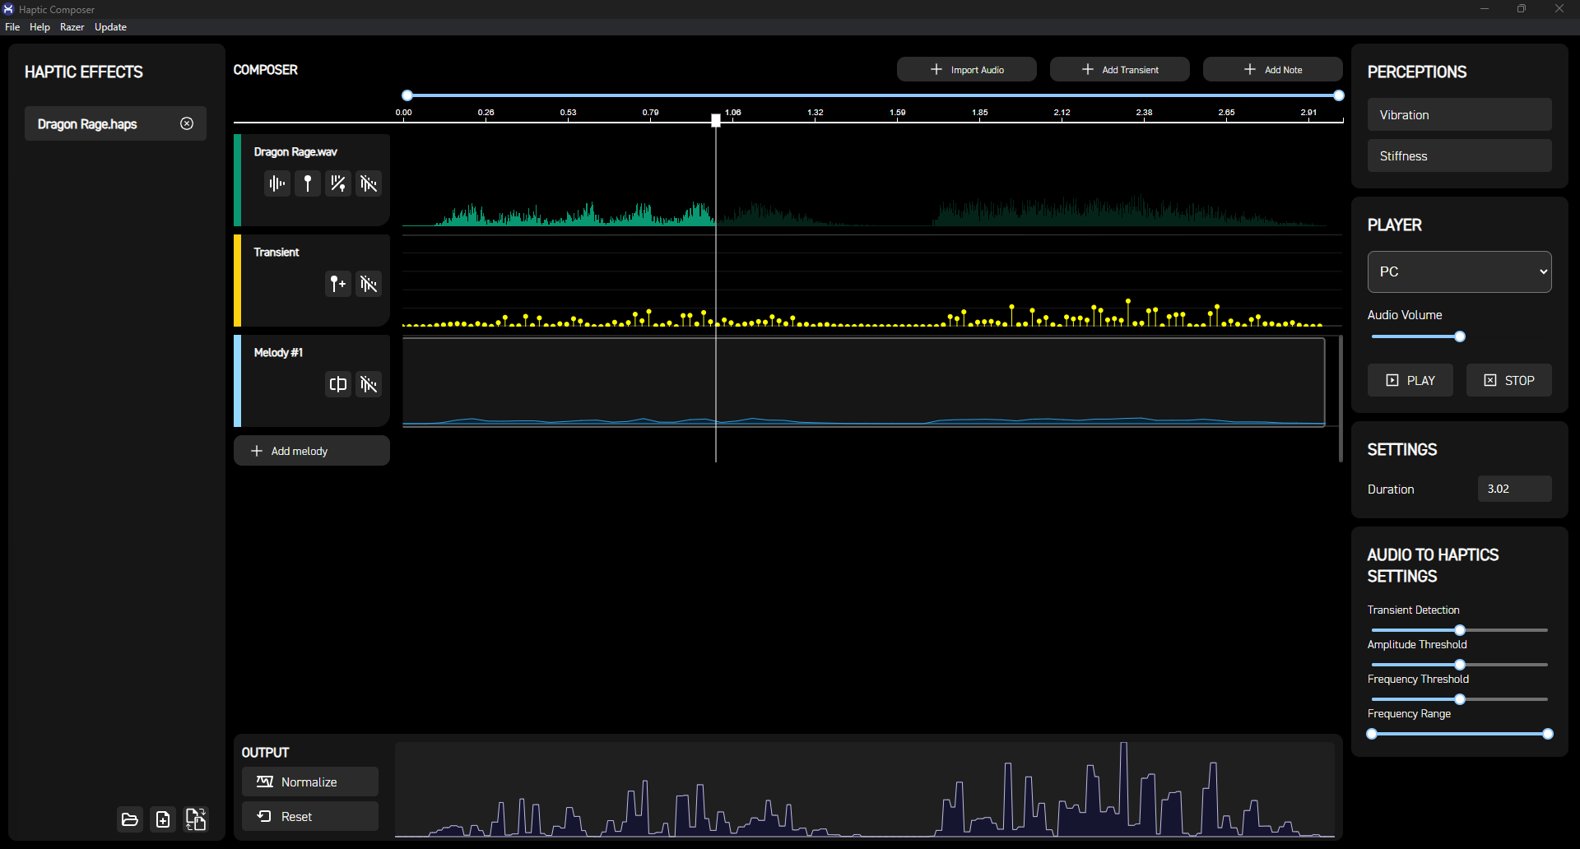Click the third icon on Dragon Rage.wav track

338,183
